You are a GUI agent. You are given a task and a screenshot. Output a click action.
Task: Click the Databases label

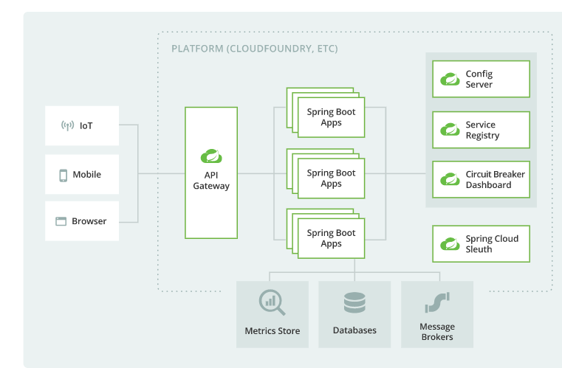[354, 330]
